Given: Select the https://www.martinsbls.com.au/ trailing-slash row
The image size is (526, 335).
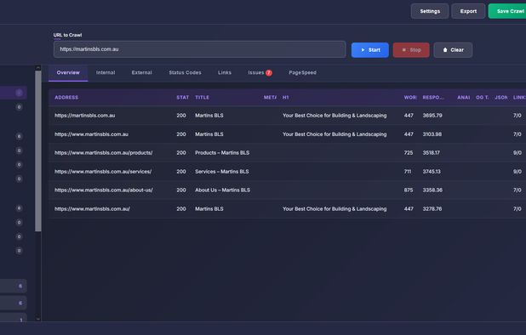Looking at the screenshot, I should pos(288,208).
